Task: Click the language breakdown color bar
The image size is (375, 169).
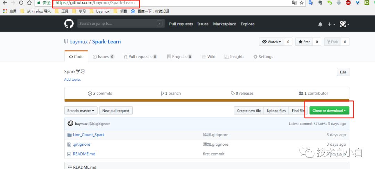Action: coord(207,100)
